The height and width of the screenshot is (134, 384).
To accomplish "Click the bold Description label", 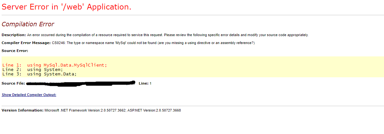I will (14, 35).
